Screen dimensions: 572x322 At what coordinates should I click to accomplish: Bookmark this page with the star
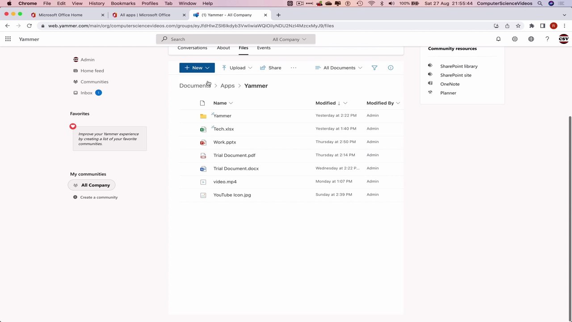point(518,26)
